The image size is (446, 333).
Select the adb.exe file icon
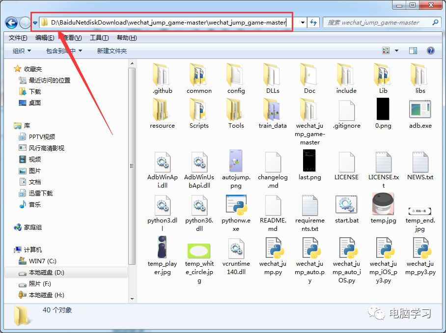420,109
